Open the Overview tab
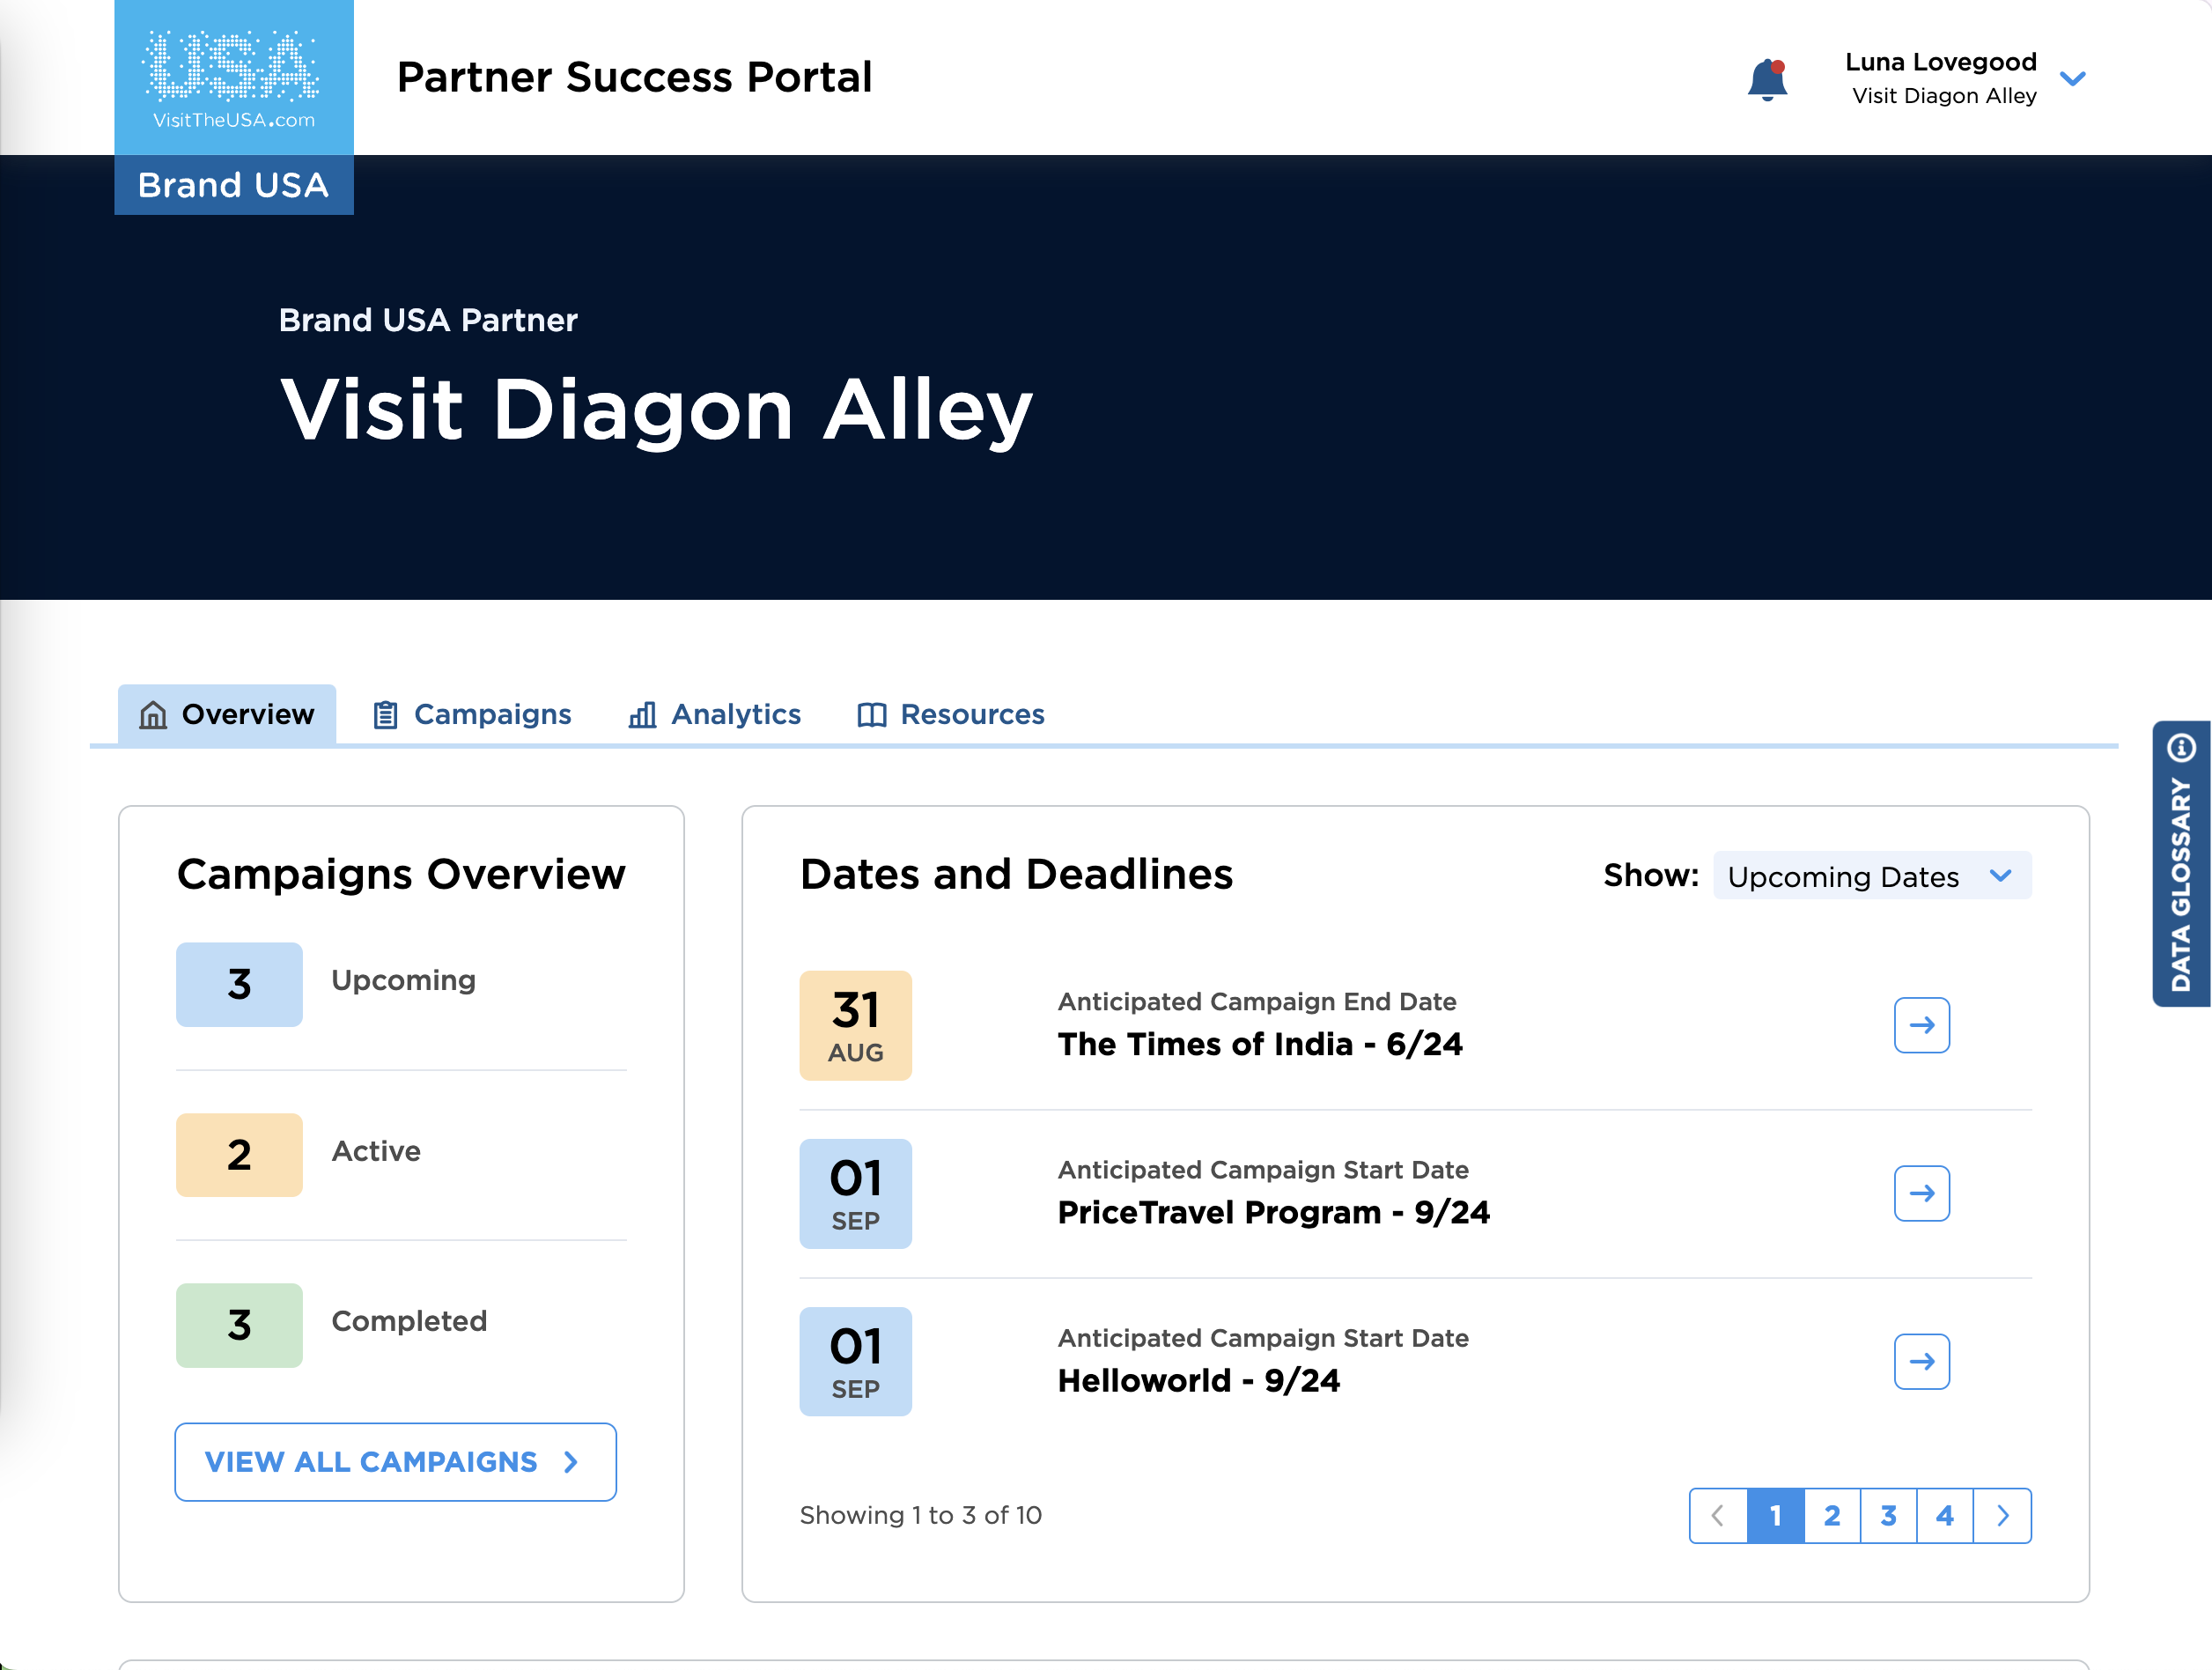 (x=227, y=714)
